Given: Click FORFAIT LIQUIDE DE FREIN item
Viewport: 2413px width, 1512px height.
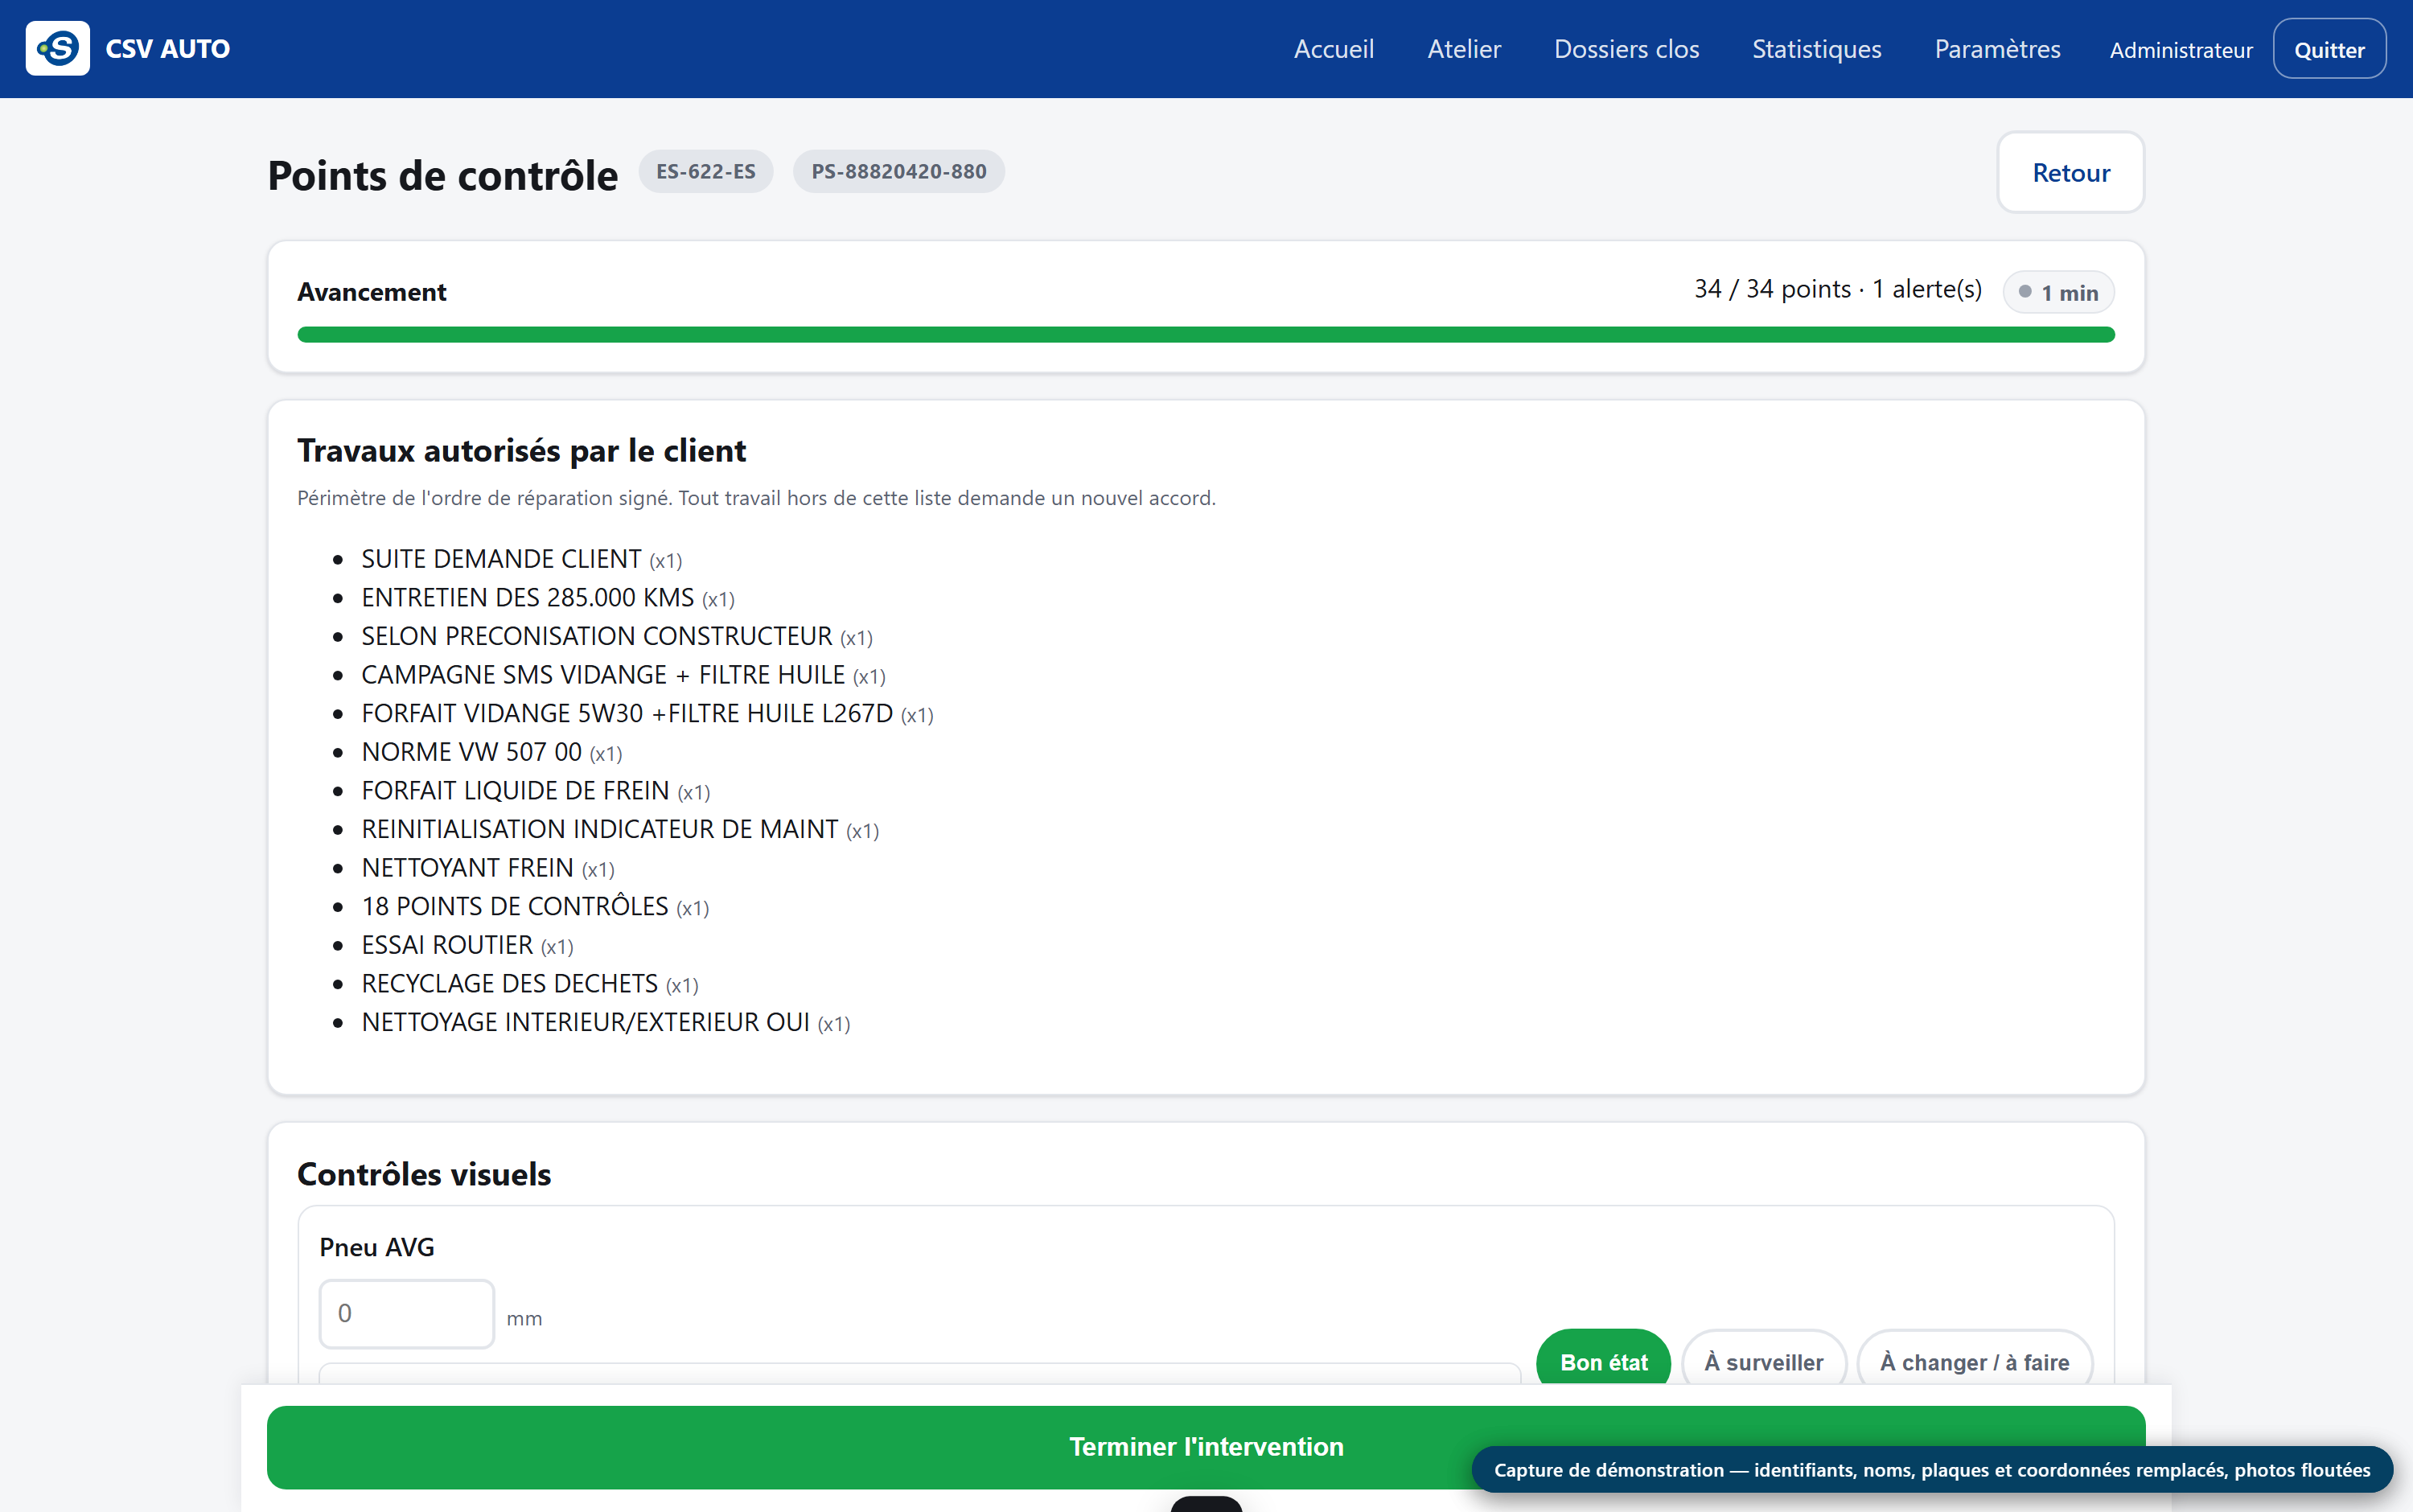Looking at the screenshot, I should coord(535,791).
